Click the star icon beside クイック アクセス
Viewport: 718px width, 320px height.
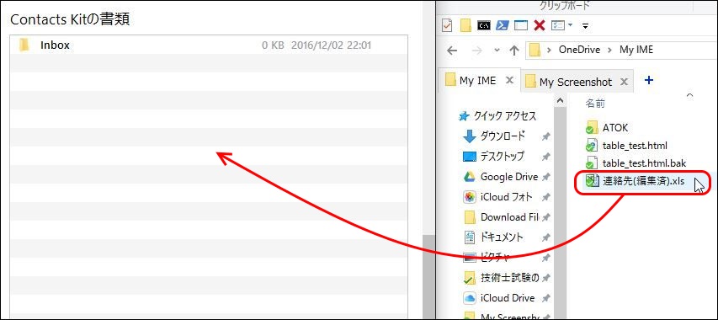[x=465, y=117]
